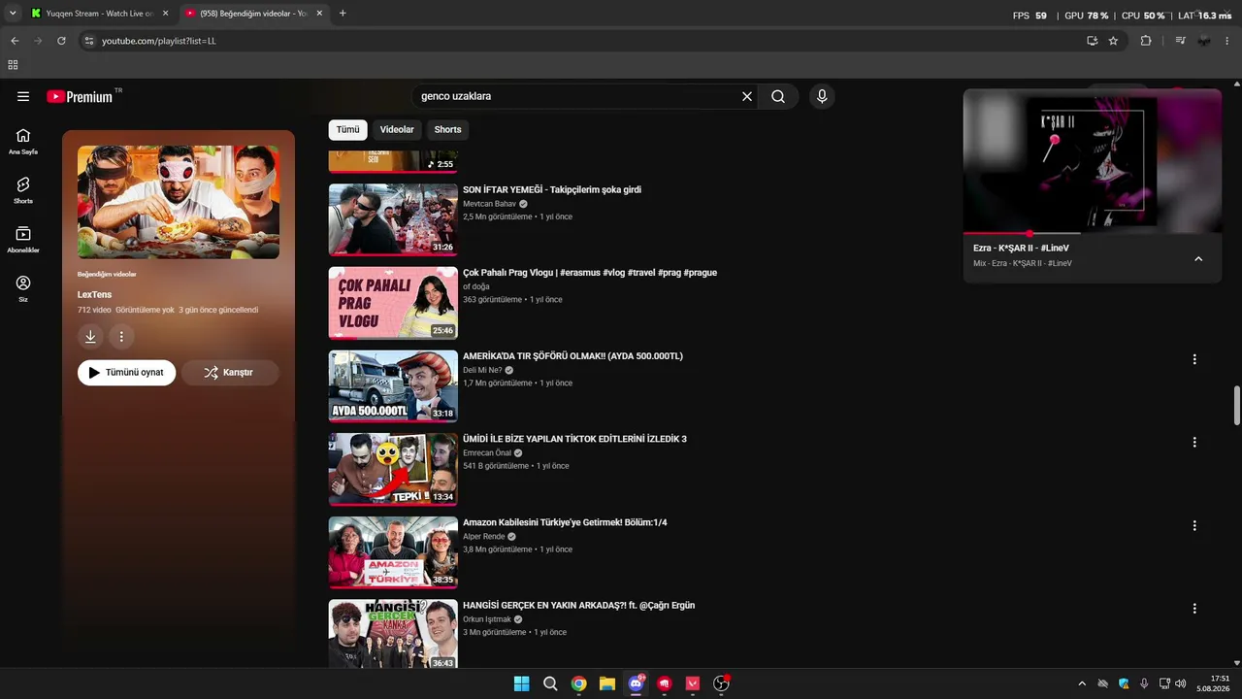Viewport: 1242px width, 699px height.
Task: Open Abonelikler in the sidebar
Action: pyautogui.click(x=23, y=240)
